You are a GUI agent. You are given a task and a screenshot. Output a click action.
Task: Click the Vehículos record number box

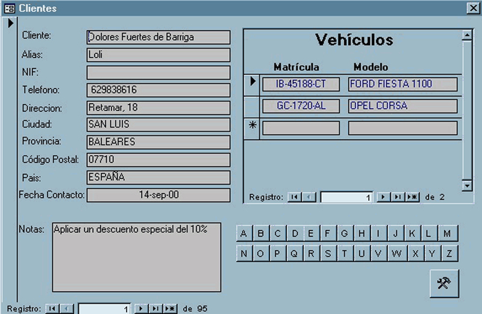pos(346,197)
